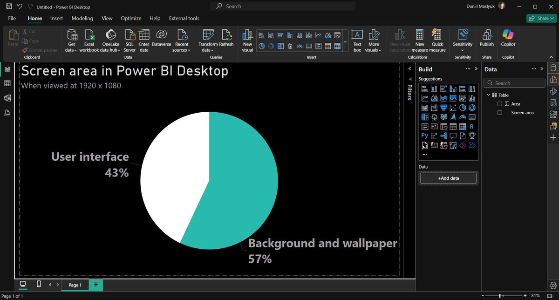Select the R script visual in Build pane
The width and height of the screenshot is (559, 300).
click(472, 126)
